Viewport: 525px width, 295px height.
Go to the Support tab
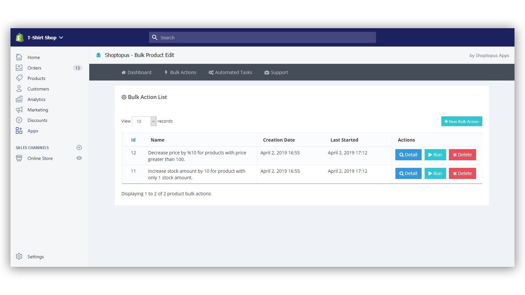(x=276, y=72)
